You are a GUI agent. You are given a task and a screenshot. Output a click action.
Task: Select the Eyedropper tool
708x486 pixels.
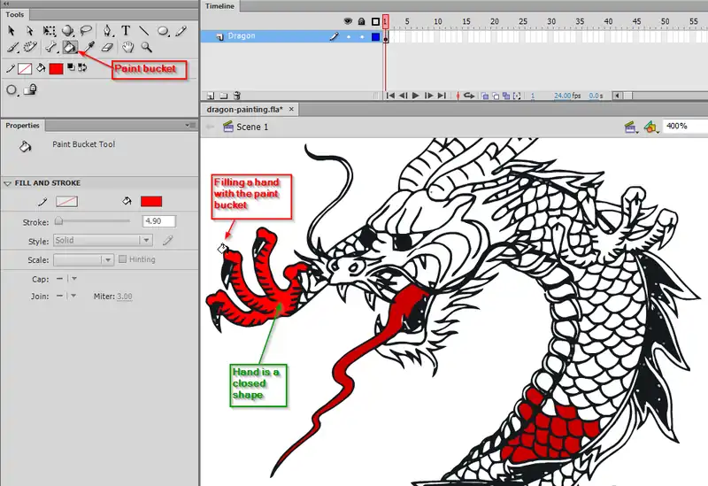tap(88, 47)
